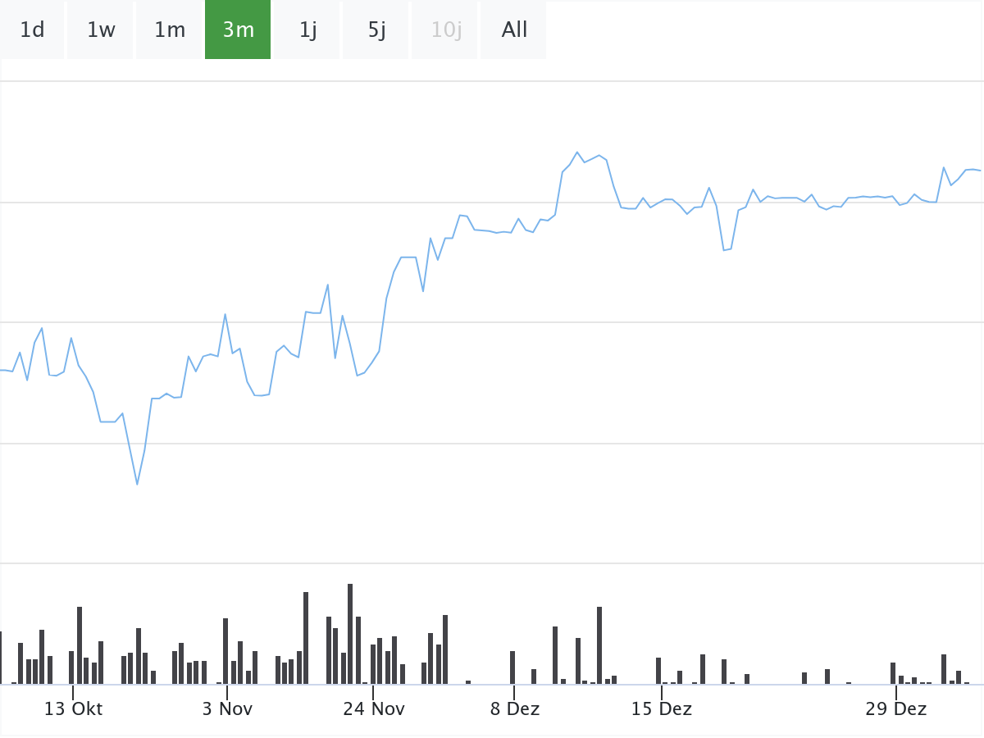Image resolution: width=984 pixels, height=738 pixels.
Task: Click the highest peak of the price line
Action: tap(577, 153)
